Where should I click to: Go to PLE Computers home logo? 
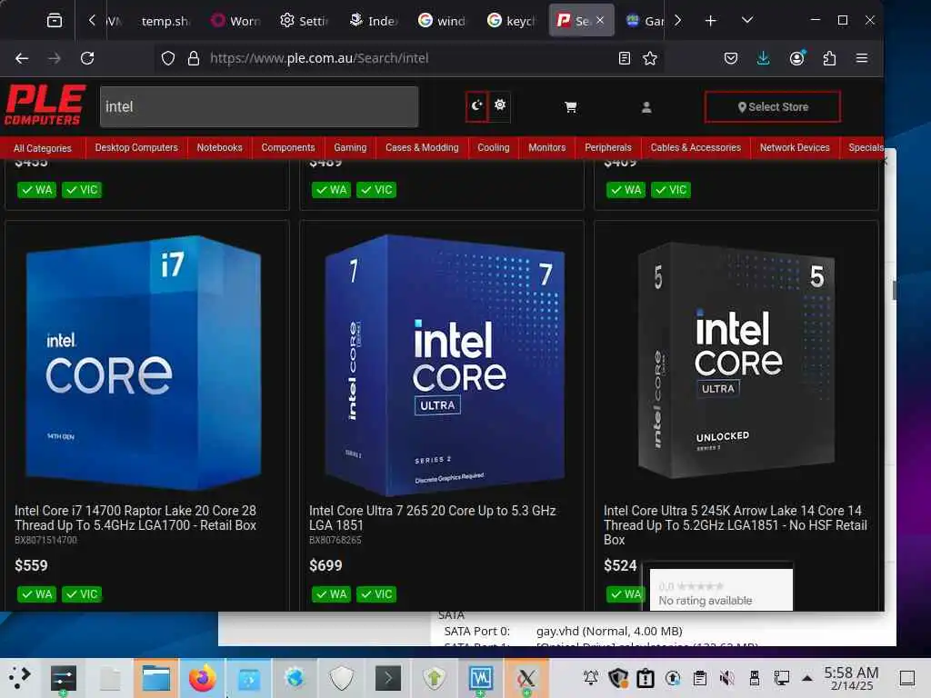click(45, 105)
